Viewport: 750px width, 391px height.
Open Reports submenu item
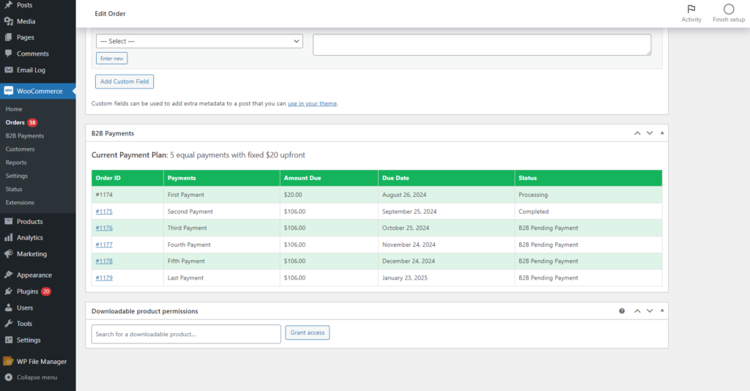(x=16, y=163)
